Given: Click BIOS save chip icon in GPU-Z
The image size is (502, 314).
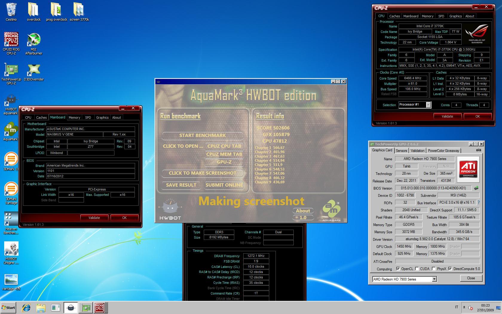Looking at the screenshot, I should pyautogui.click(x=476, y=188).
